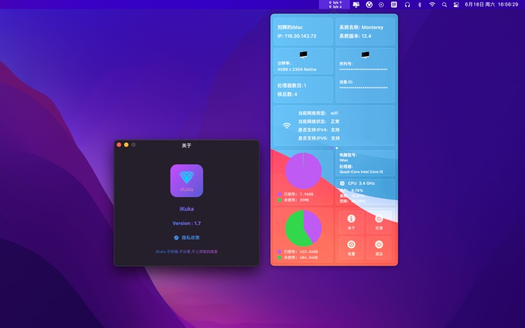Click the 关于 window title

point(186,146)
